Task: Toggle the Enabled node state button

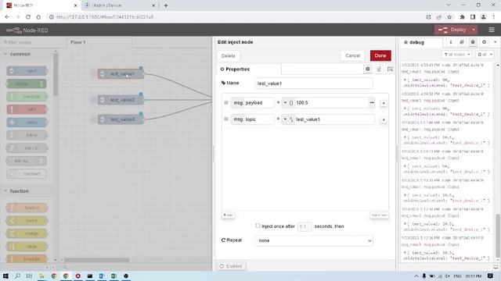Action: click(x=232, y=266)
